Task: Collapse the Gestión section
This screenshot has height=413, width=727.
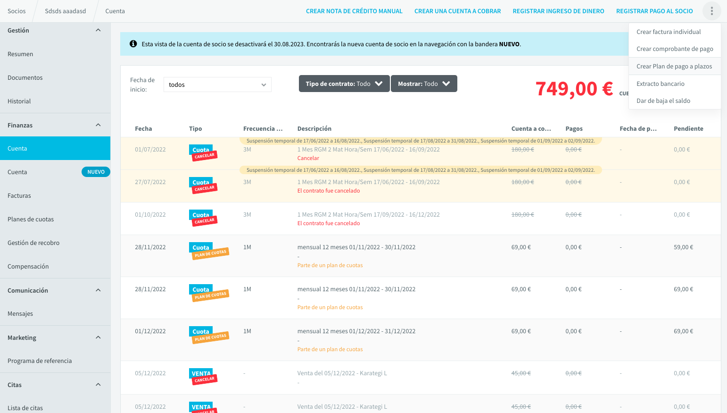Action: [98, 30]
